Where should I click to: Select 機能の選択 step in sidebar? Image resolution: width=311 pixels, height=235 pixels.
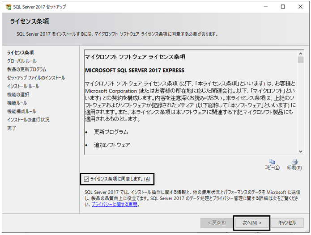coord(18,95)
